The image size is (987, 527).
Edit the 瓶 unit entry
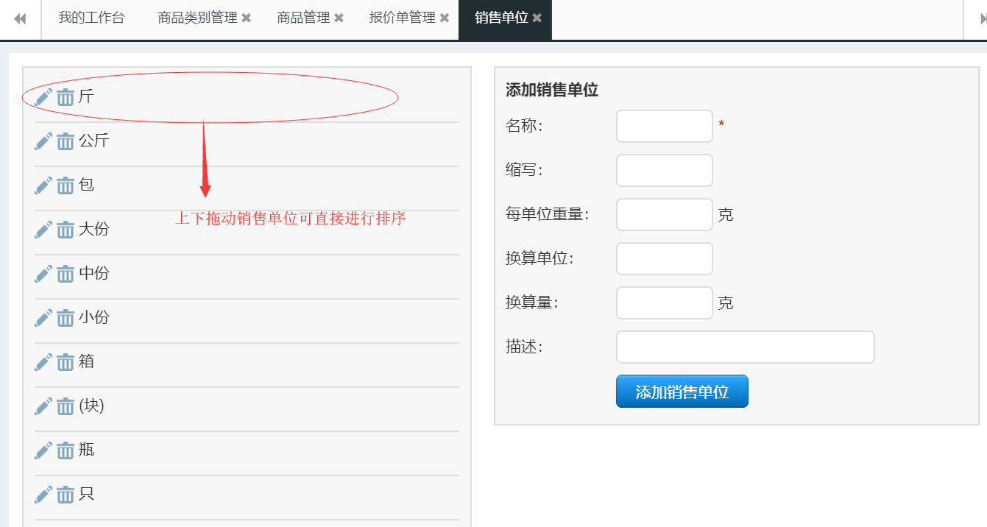coord(43,450)
